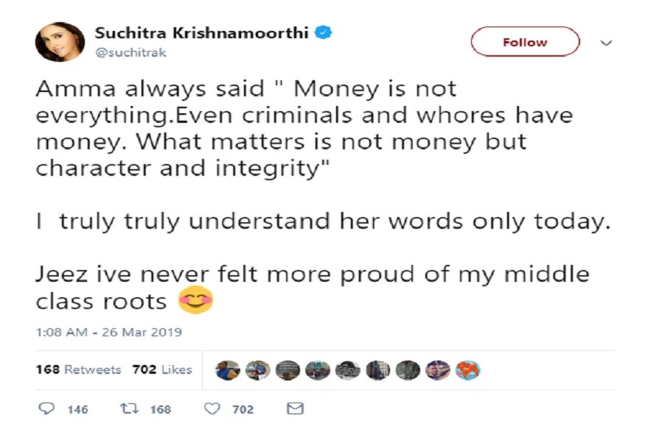
Task: Click the fifth liker avatar thumbnail
Action: 347,370
